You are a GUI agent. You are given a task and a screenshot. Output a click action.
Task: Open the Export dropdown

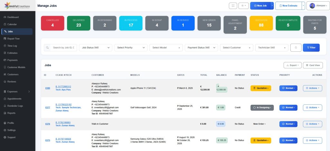[x=293, y=65]
